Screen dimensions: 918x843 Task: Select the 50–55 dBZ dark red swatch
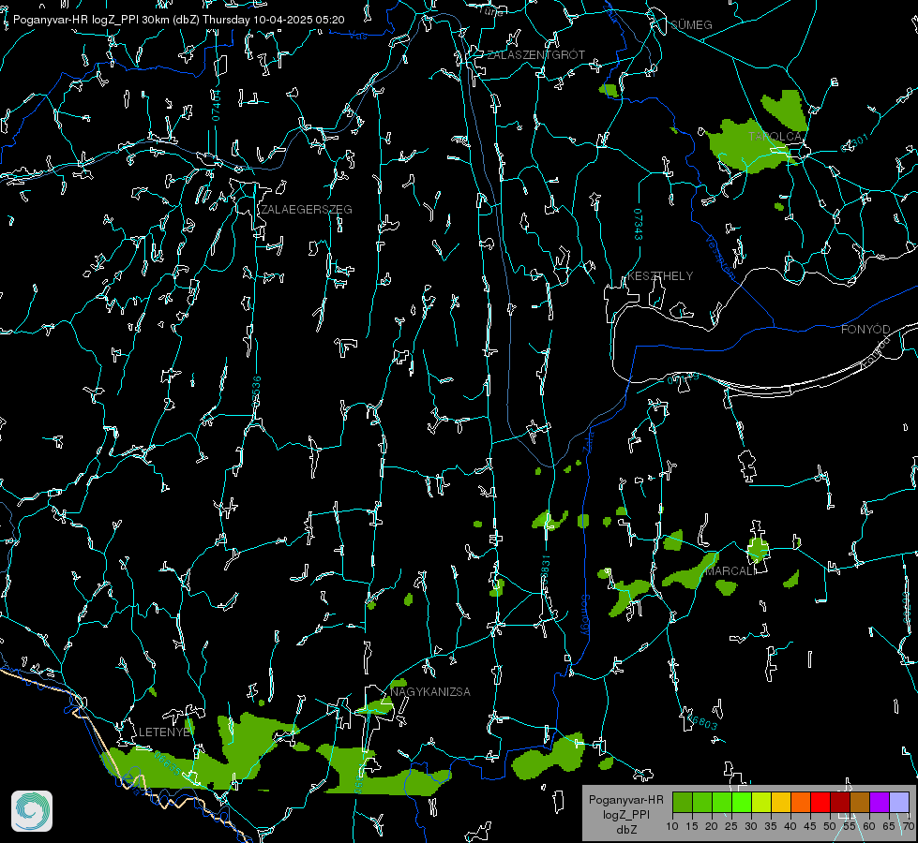click(x=840, y=802)
